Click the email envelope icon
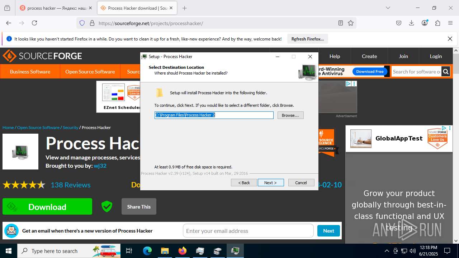The image size is (459, 258). pyautogui.click(x=11, y=231)
